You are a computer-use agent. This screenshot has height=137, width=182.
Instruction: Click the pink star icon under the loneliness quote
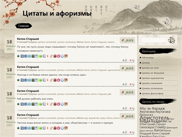coord(59,80)
